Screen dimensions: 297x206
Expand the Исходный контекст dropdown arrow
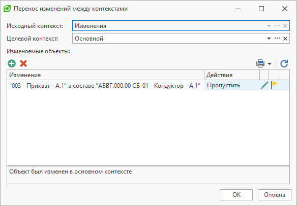[269, 26]
